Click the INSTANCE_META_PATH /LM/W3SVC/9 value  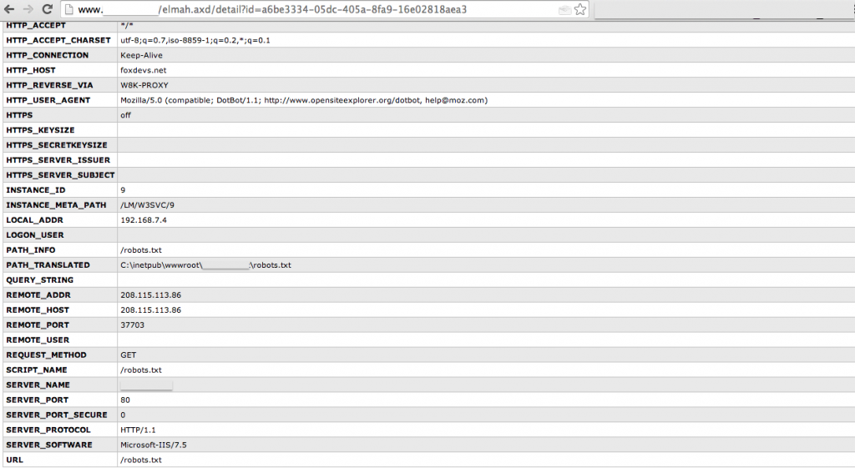pos(147,205)
